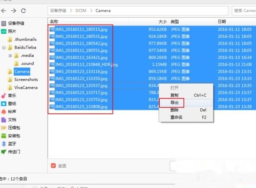Open the 文档 documents category
This screenshot has width=256, height=188.
coord(9,120)
